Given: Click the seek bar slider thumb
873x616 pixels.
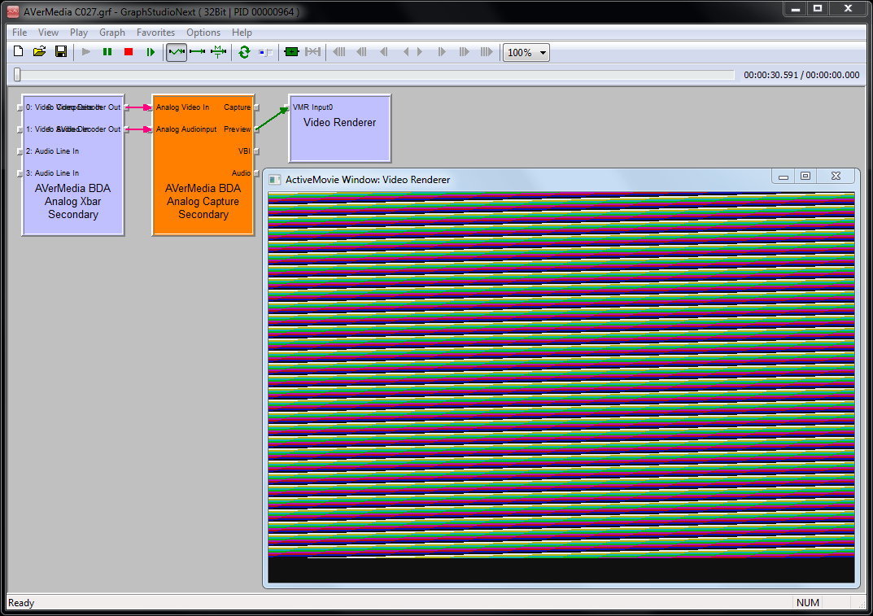Looking at the screenshot, I should pos(17,75).
